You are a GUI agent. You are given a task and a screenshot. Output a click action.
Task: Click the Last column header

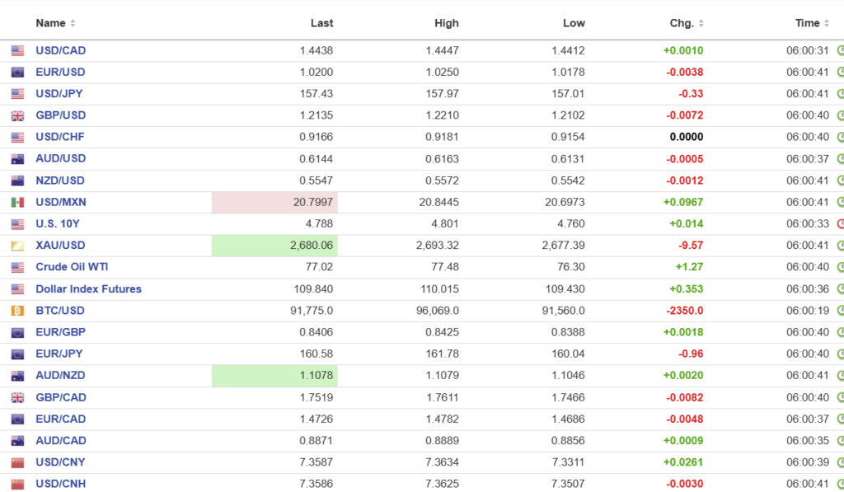tap(321, 23)
